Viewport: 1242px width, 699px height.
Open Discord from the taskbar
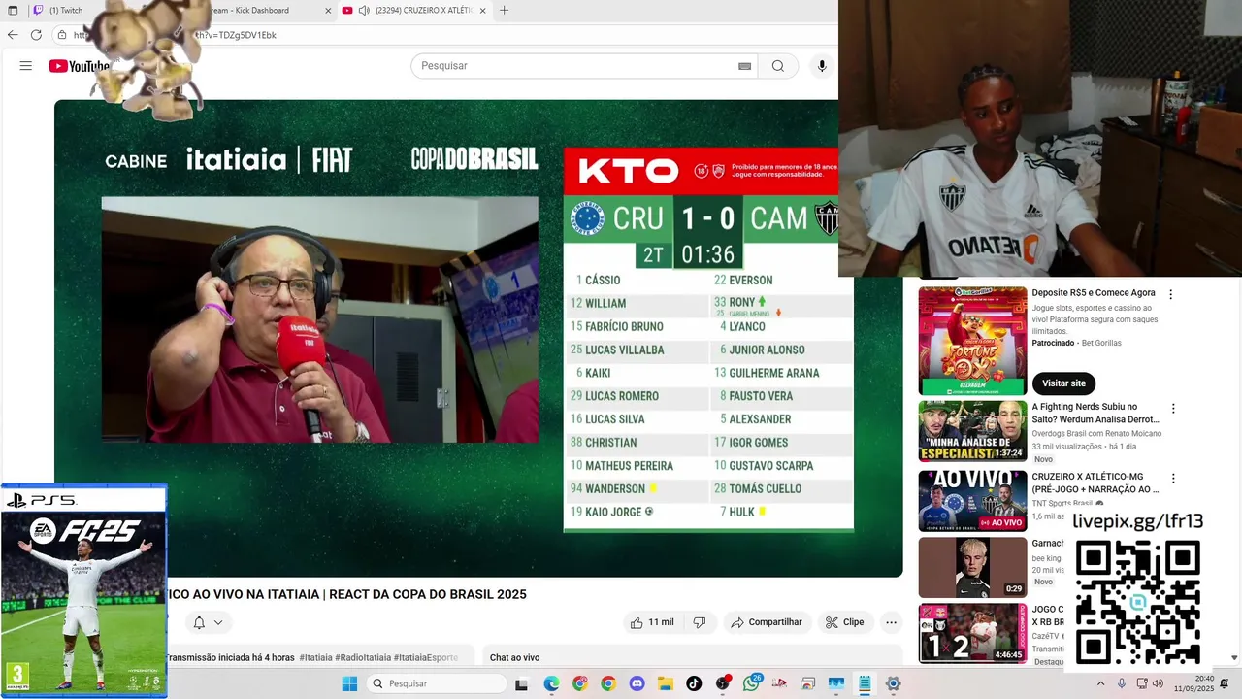click(637, 683)
